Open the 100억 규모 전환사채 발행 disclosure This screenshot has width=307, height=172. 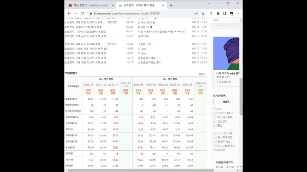(85, 32)
